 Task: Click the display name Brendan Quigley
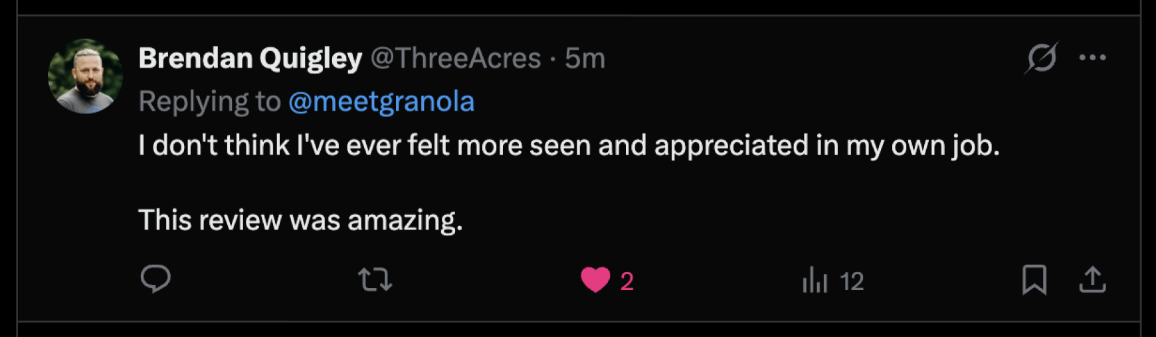(250, 58)
